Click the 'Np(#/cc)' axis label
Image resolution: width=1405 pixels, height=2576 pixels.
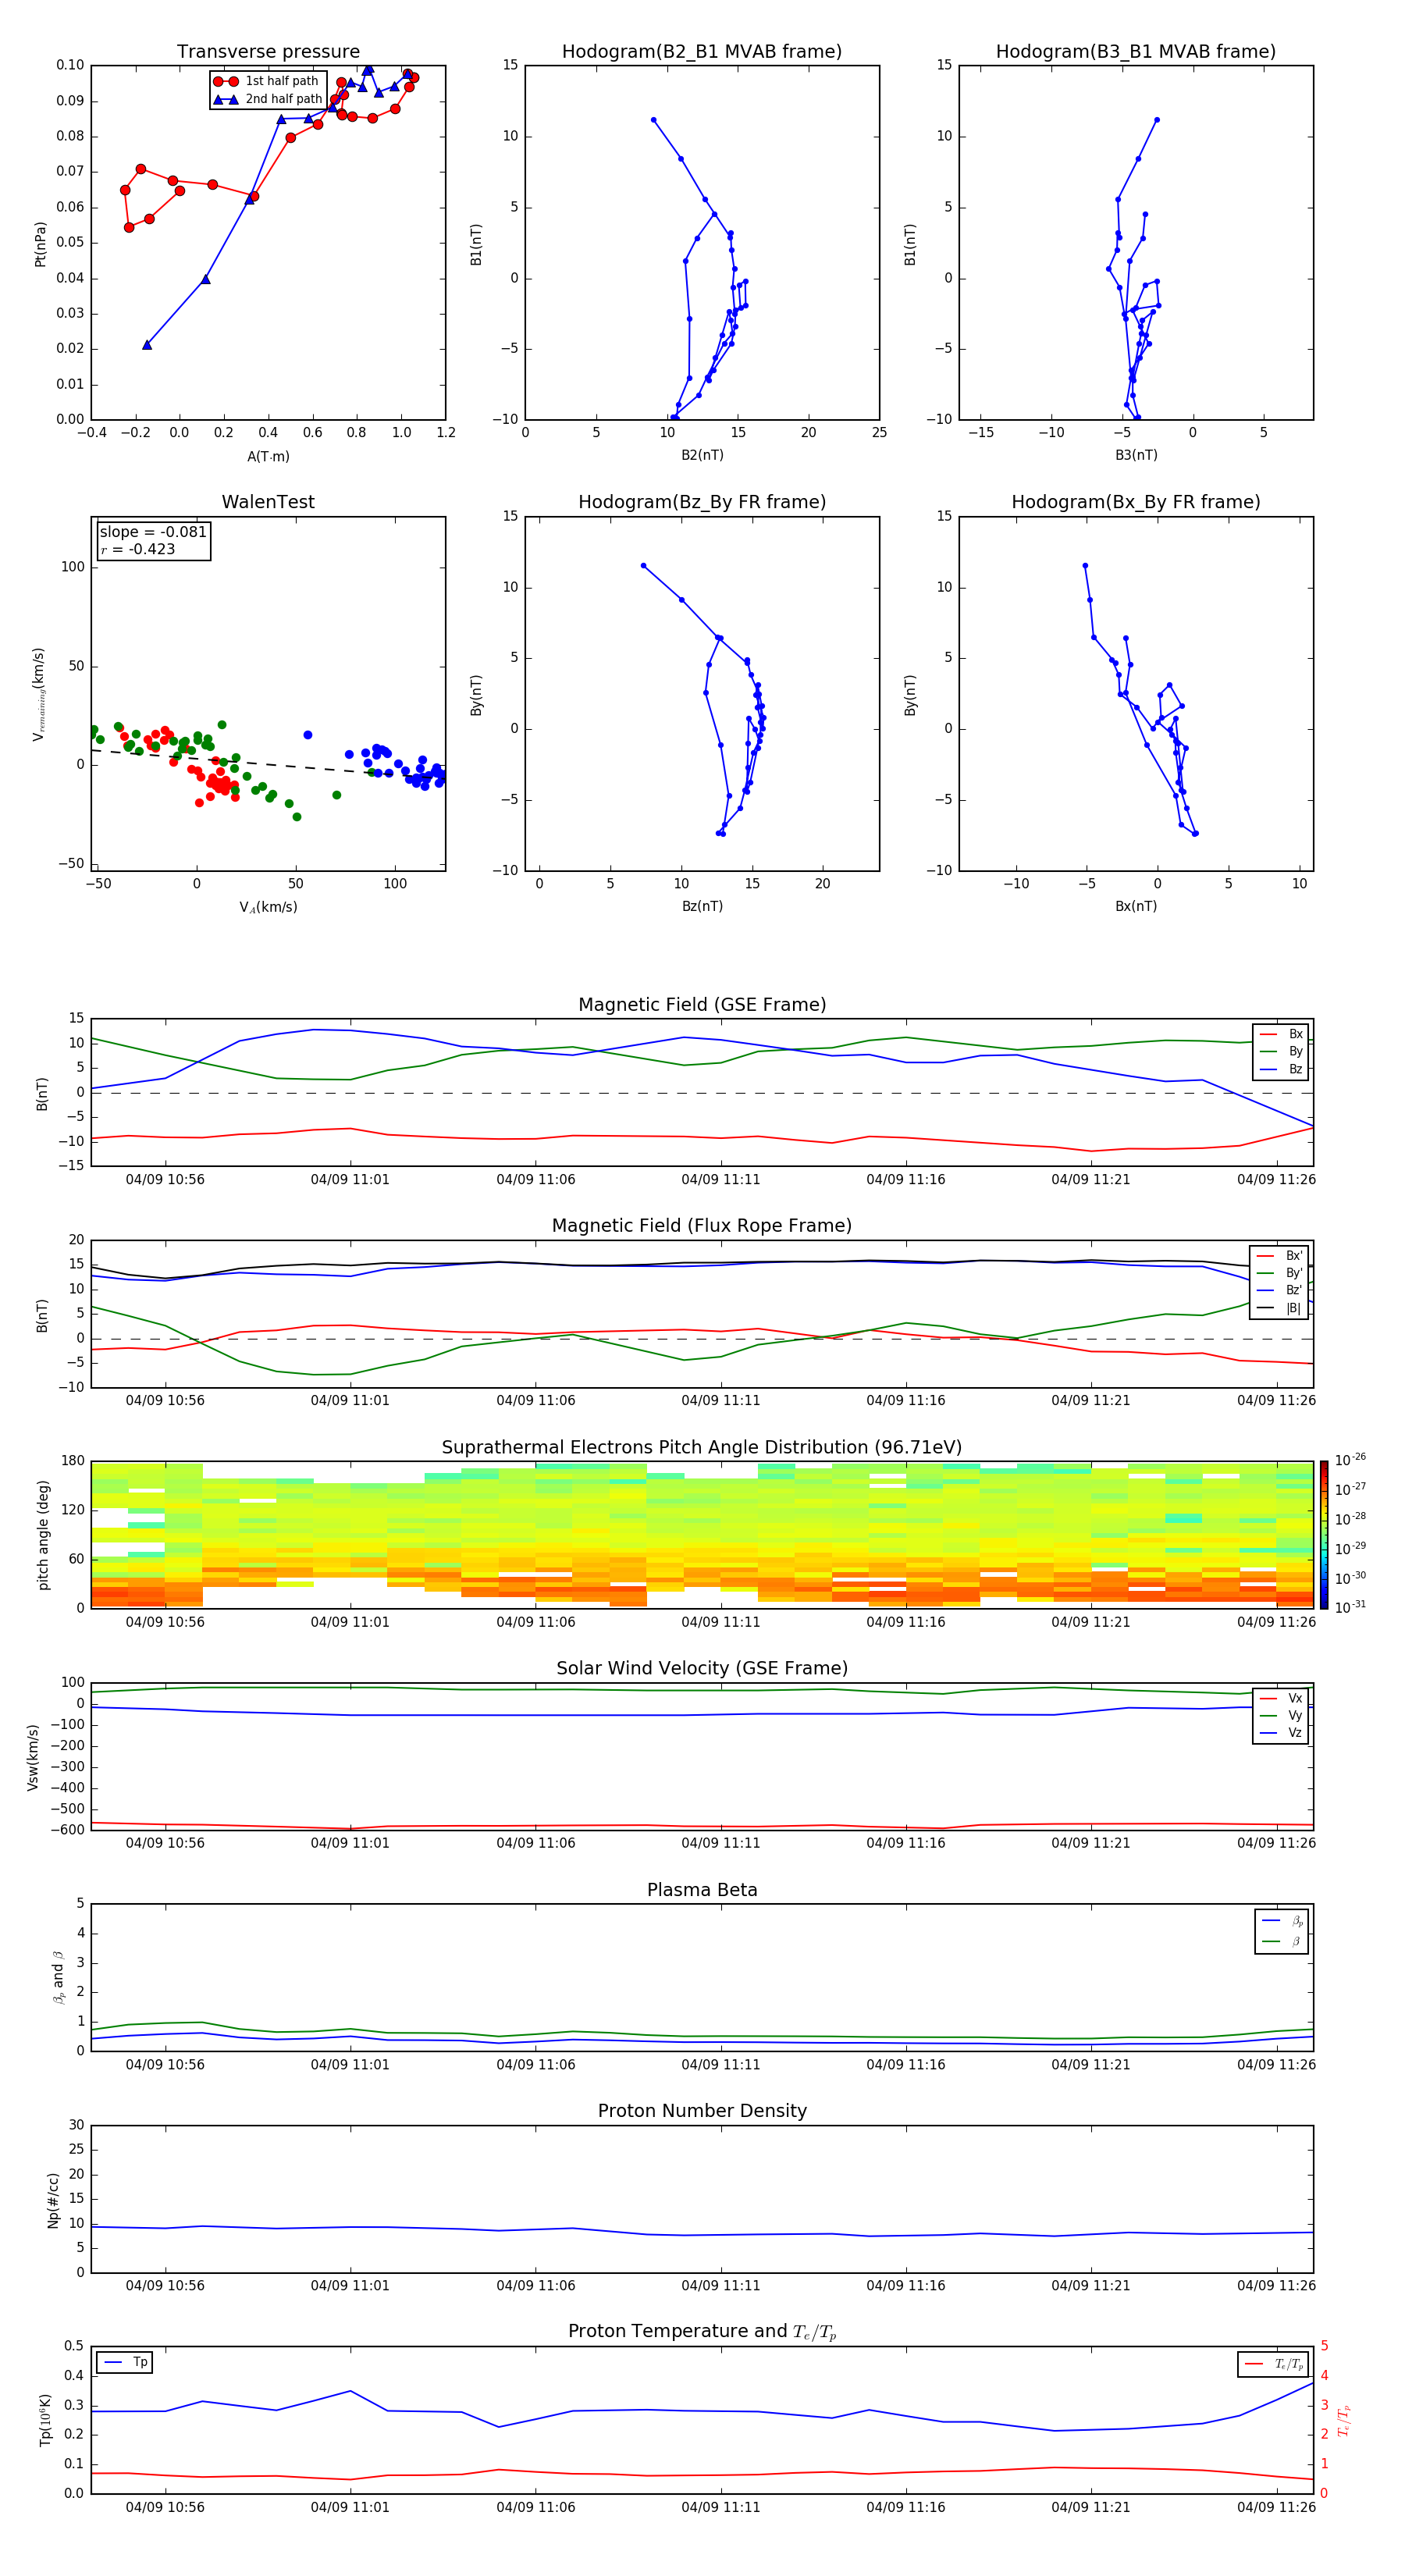53,2200
